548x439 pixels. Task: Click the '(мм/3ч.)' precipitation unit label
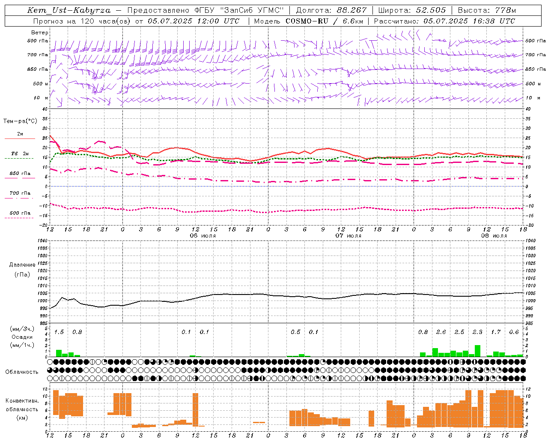pyautogui.click(x=22, y=329)
